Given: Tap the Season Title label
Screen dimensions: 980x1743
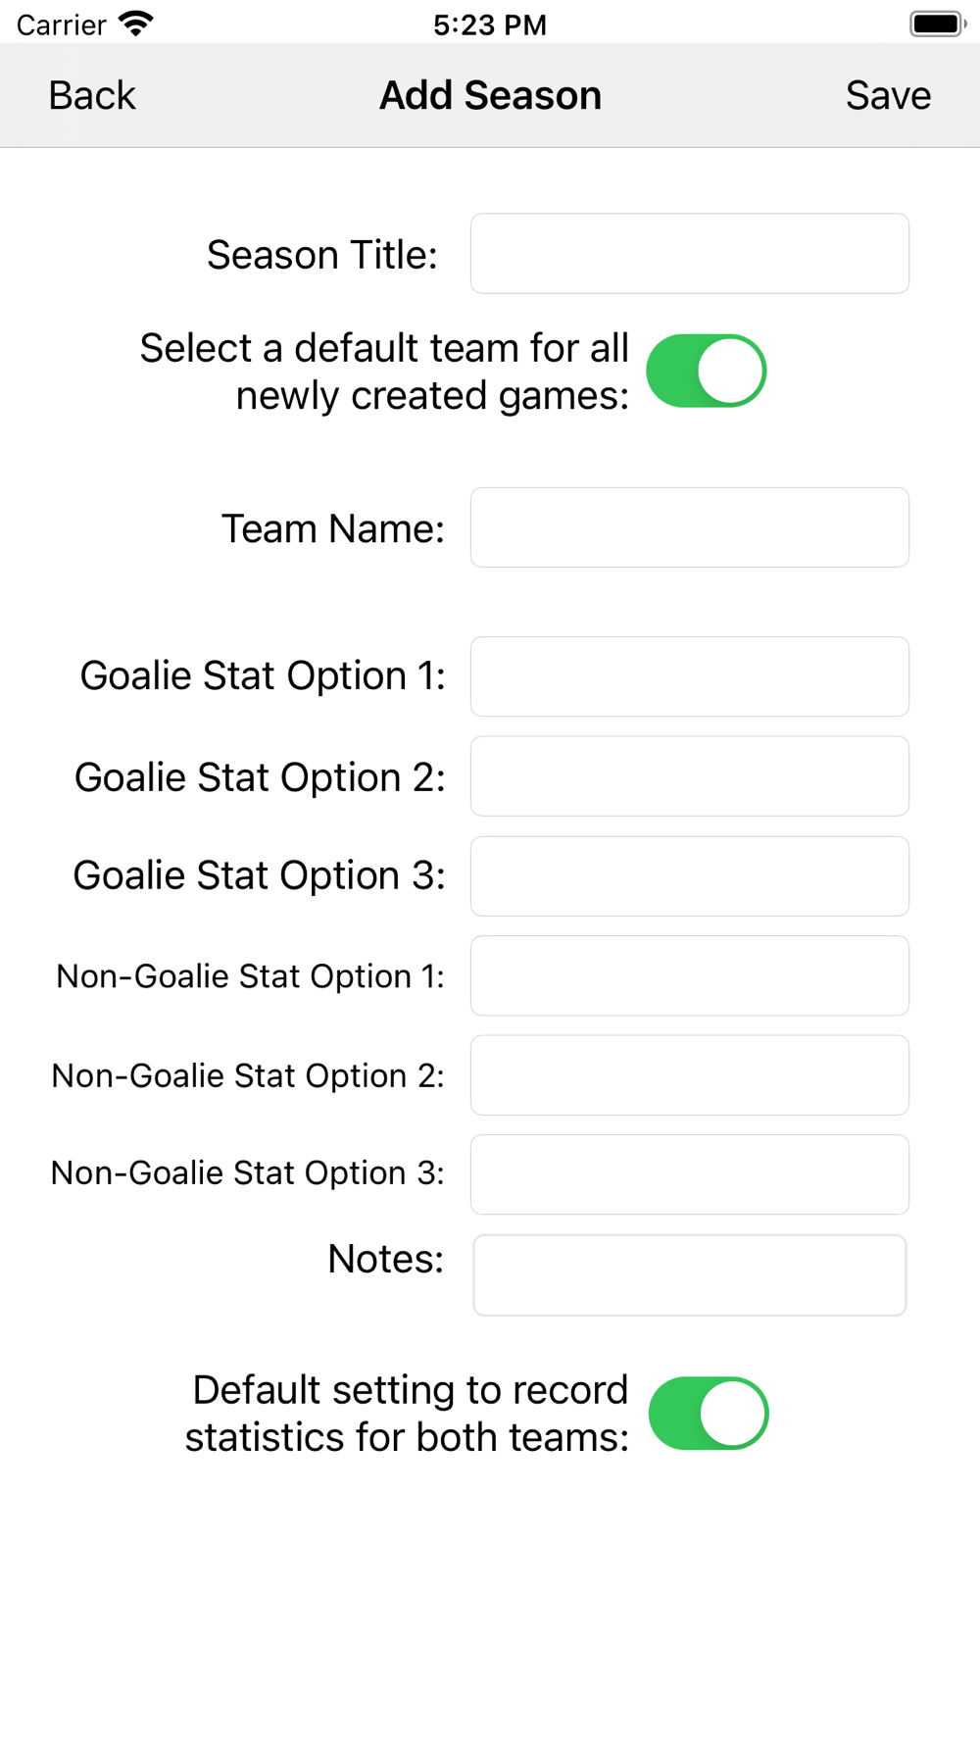Looking at the screenshot, I should click(x=321, y=255).
